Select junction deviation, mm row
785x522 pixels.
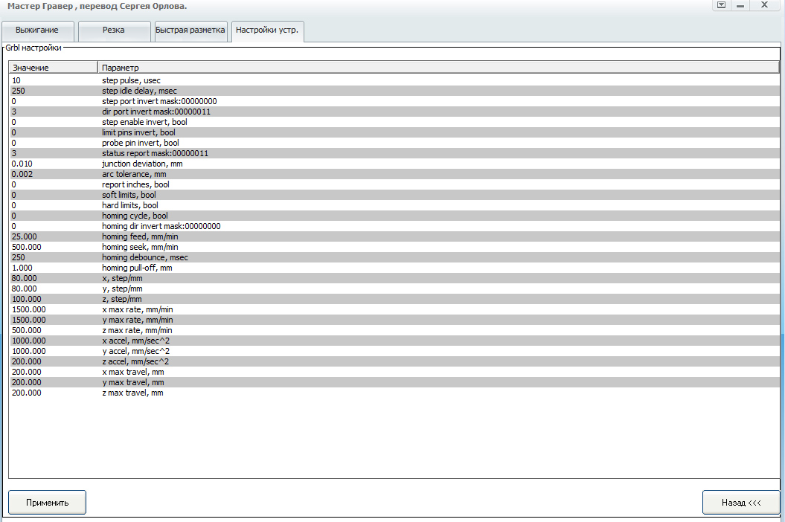click(x=394, y=164)
